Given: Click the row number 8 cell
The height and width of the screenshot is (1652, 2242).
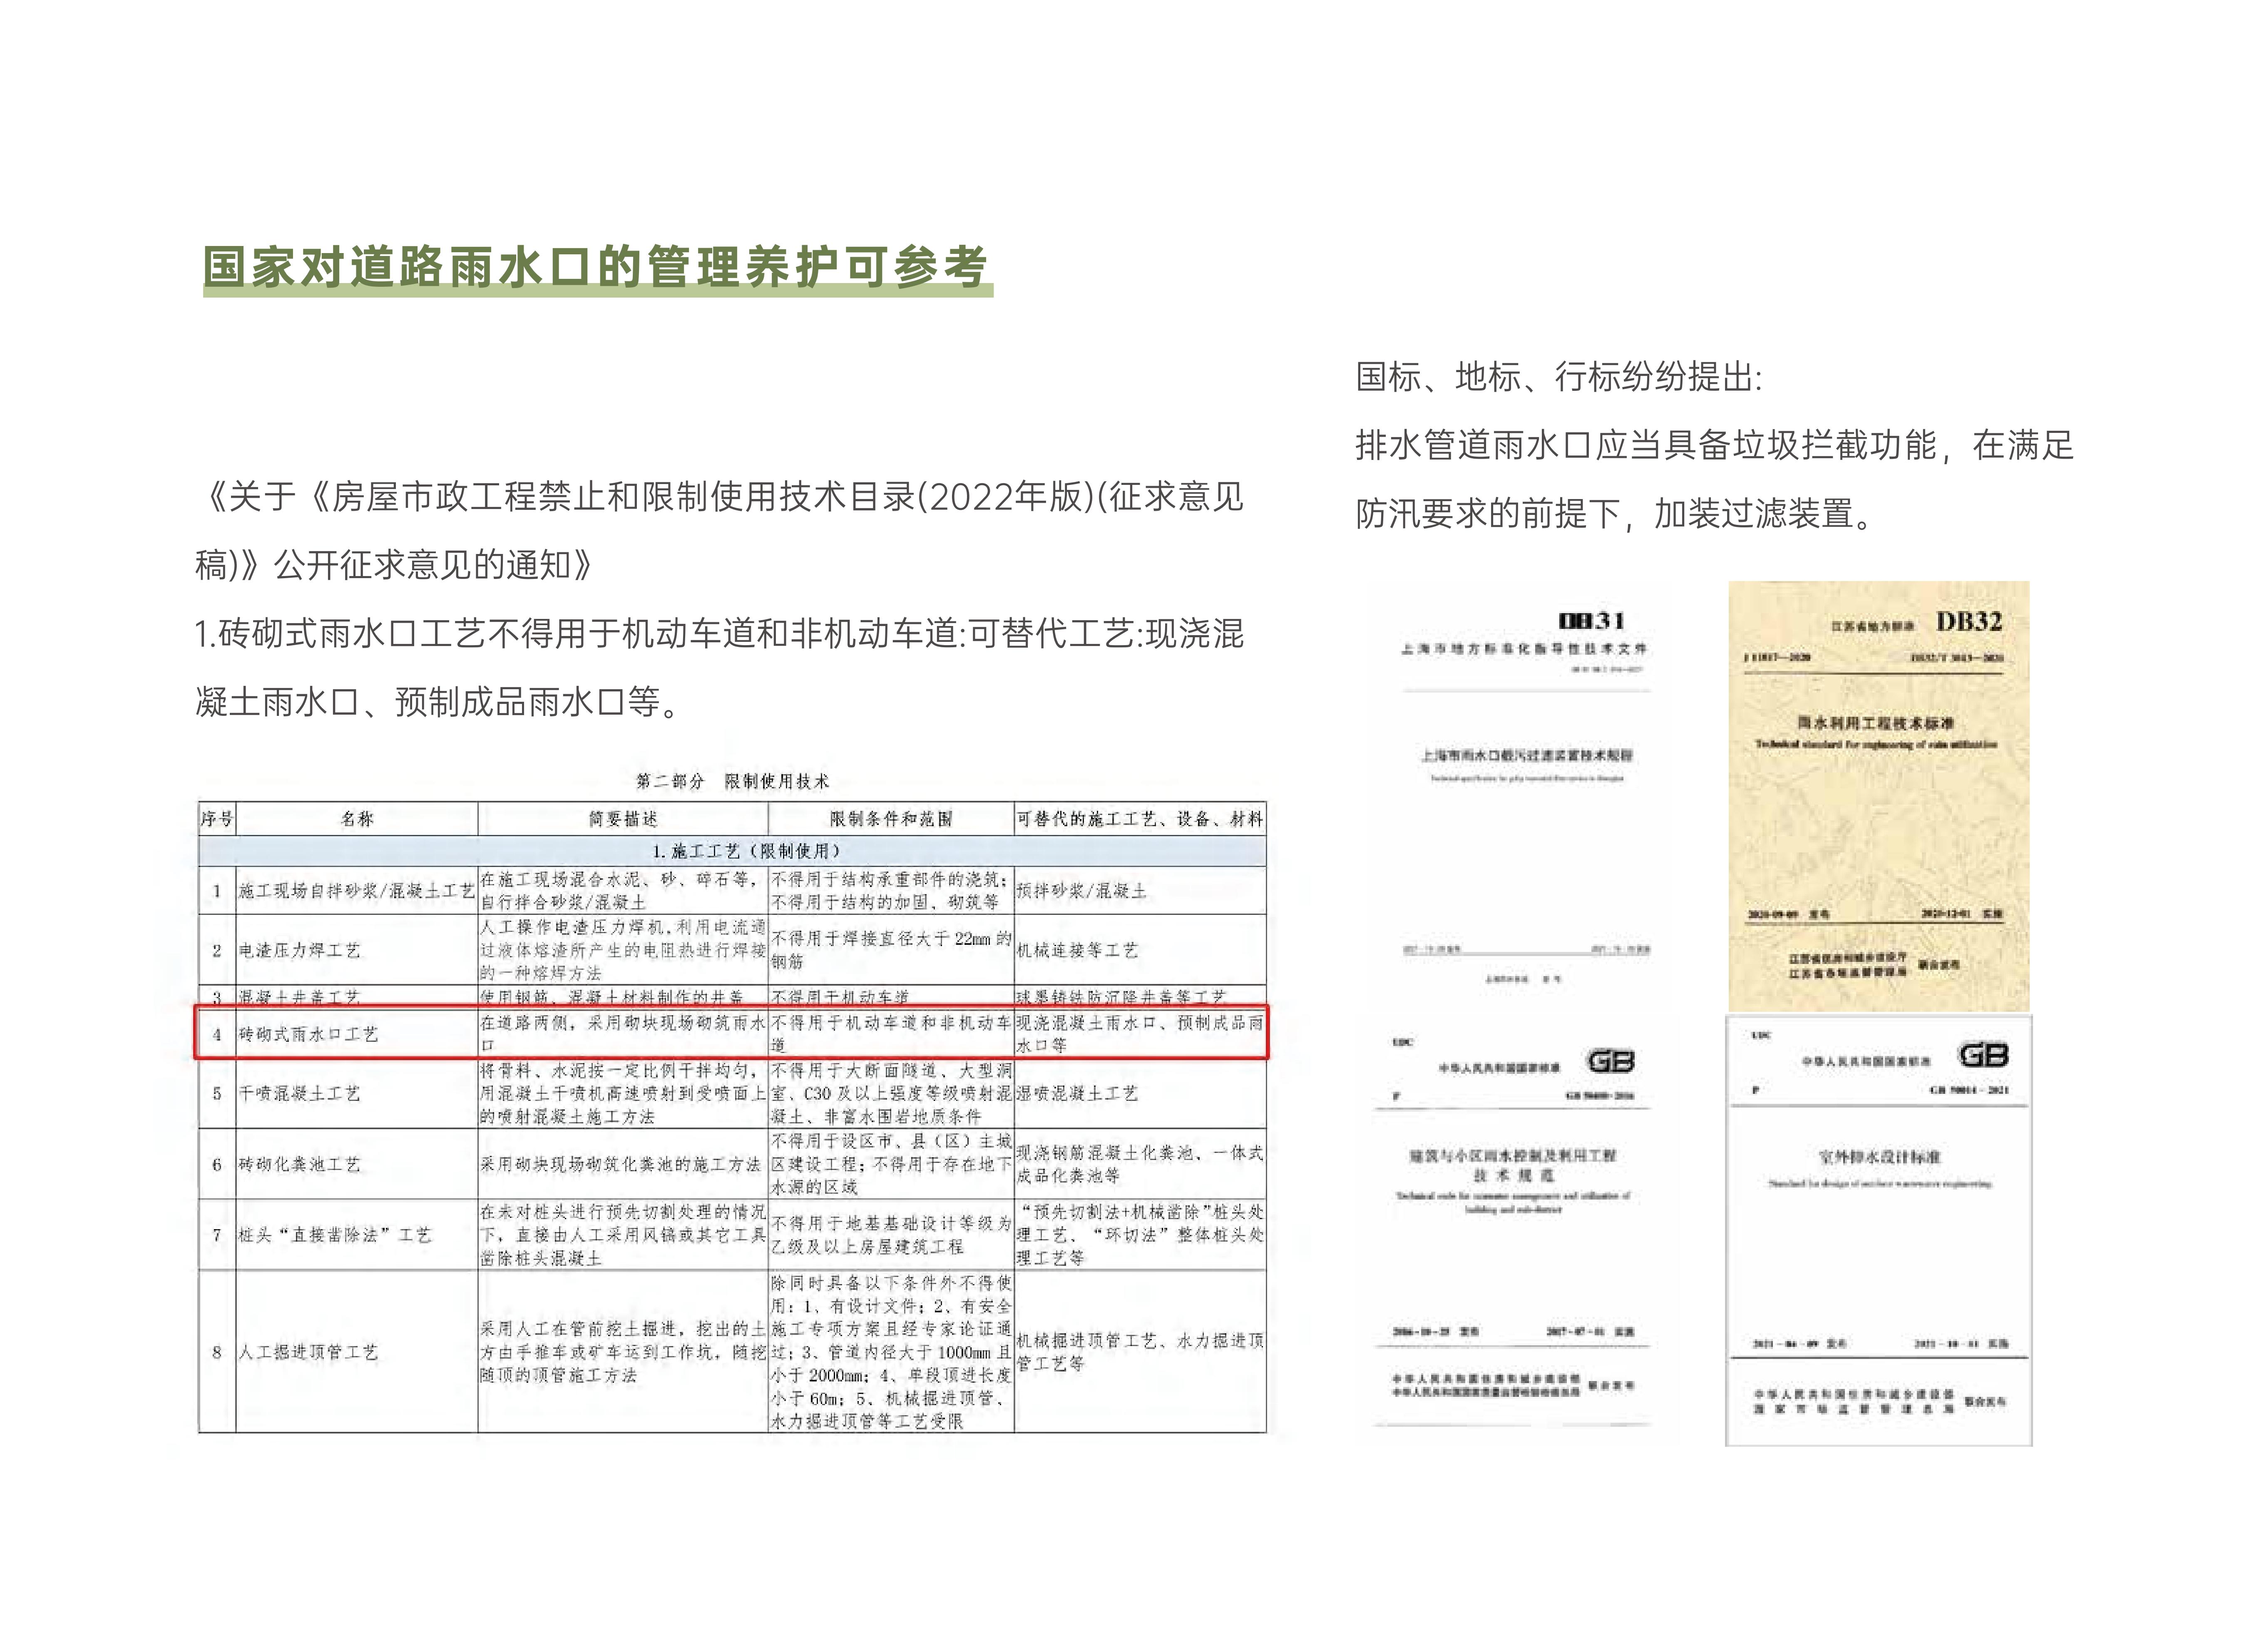Looking at the screenshot, I should [217, 1352].
